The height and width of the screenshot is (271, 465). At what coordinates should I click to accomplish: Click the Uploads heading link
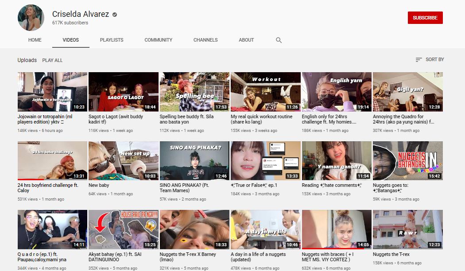click(27, 60)
